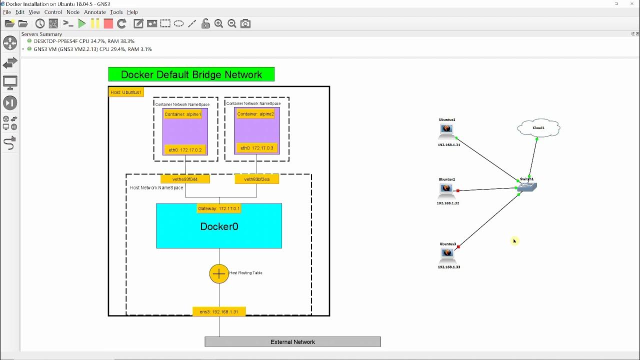Select the gray External Network box
This screenshot has height=360, width=640.
[x=293, y=342]
